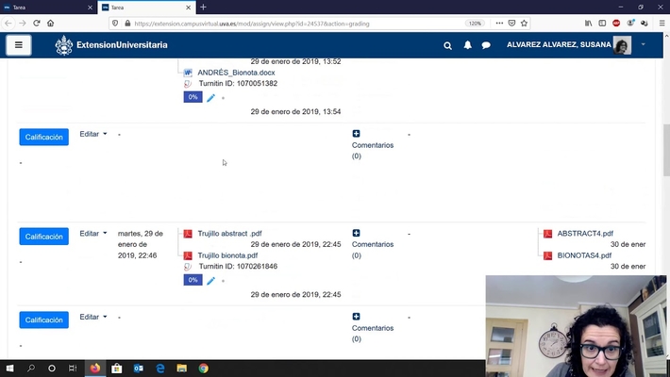Expand comments plus icon in bottom row

356,317
